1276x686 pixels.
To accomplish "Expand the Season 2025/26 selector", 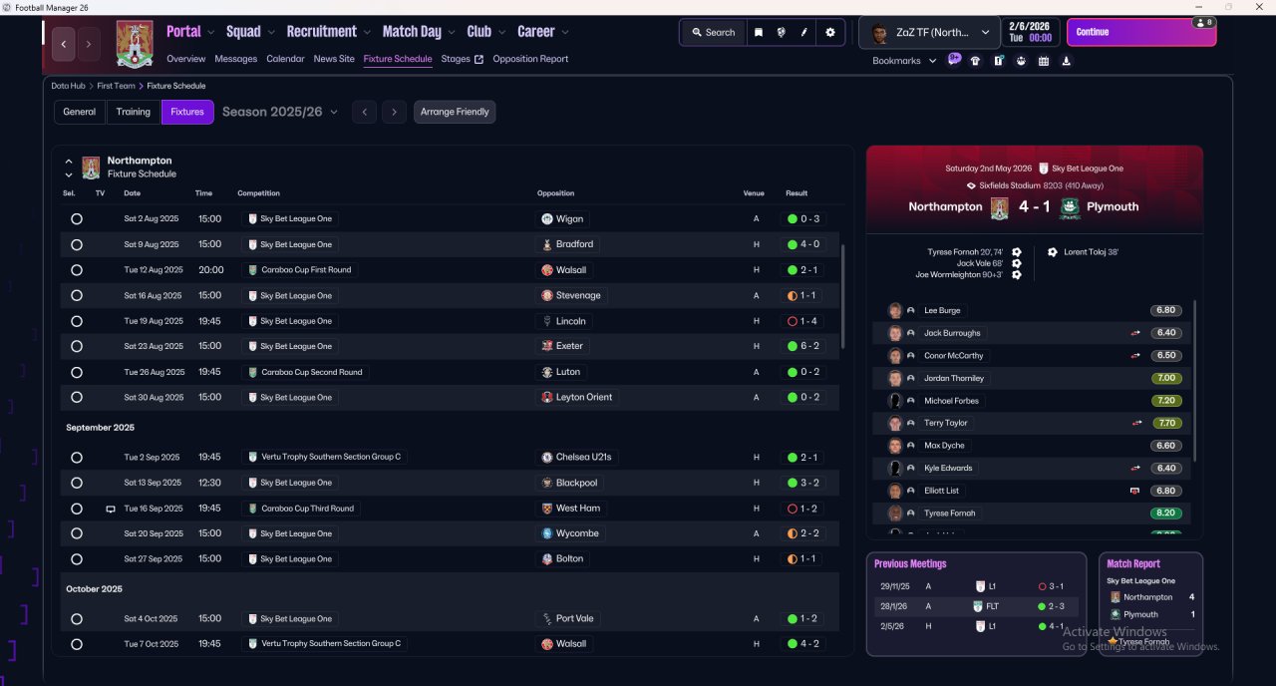I will (x=280, y=112).
